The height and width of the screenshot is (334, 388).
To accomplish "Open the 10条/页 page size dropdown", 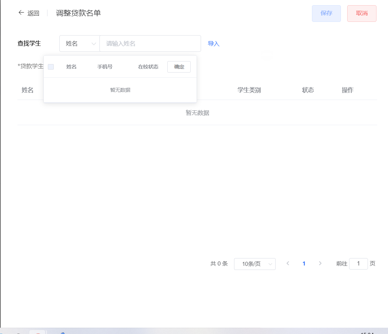I will click(x=255, y=264).
